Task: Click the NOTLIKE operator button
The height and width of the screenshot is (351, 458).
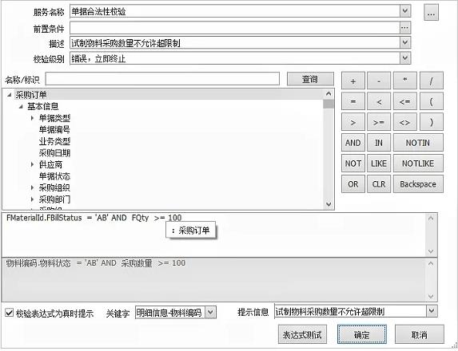Action: pyautogui.click(x=418, y=164)
